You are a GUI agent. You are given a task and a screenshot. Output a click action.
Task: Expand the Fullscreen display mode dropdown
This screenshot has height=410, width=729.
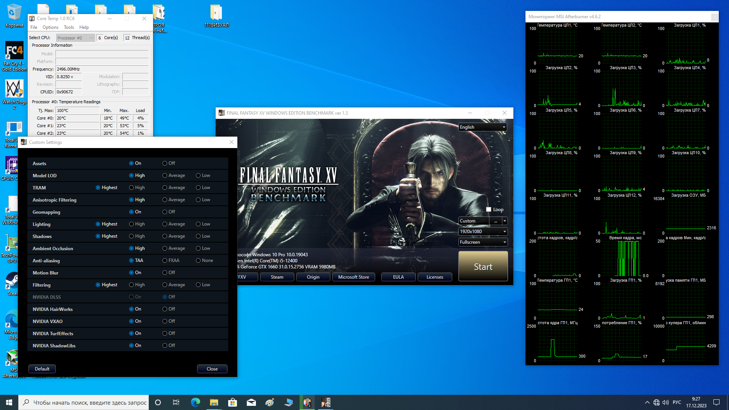(x=483, y=242)
